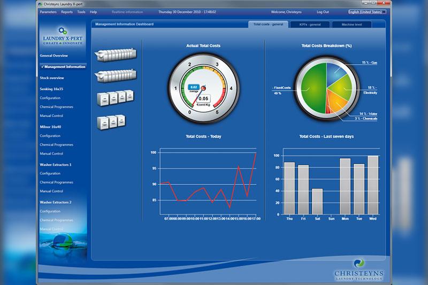Select the three washer extractors icon

111,121
